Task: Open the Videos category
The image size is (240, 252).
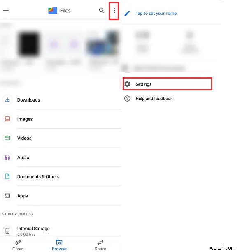Action: coord(61,138)
